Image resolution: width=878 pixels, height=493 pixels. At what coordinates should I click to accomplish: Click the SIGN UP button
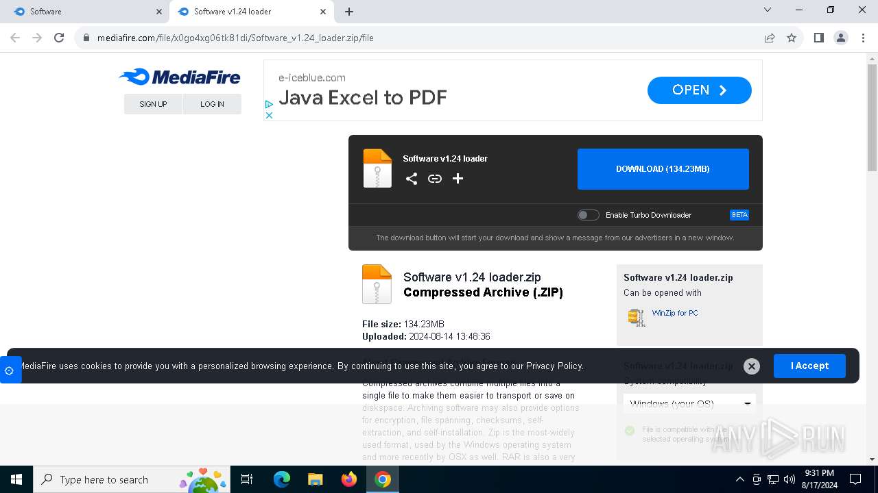[153, 104]
